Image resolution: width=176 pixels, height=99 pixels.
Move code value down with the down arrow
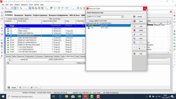(x=139, y=49)
